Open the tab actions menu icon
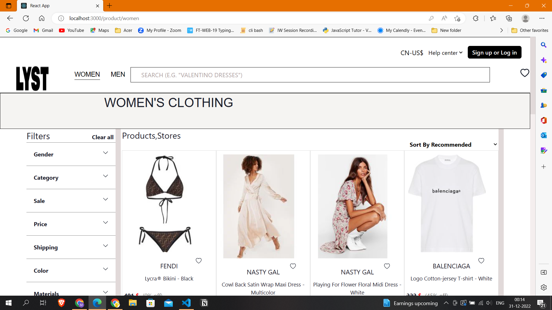The height and width of the screenshot is (310, 552). pyautogui.click(x=9, y=6)
